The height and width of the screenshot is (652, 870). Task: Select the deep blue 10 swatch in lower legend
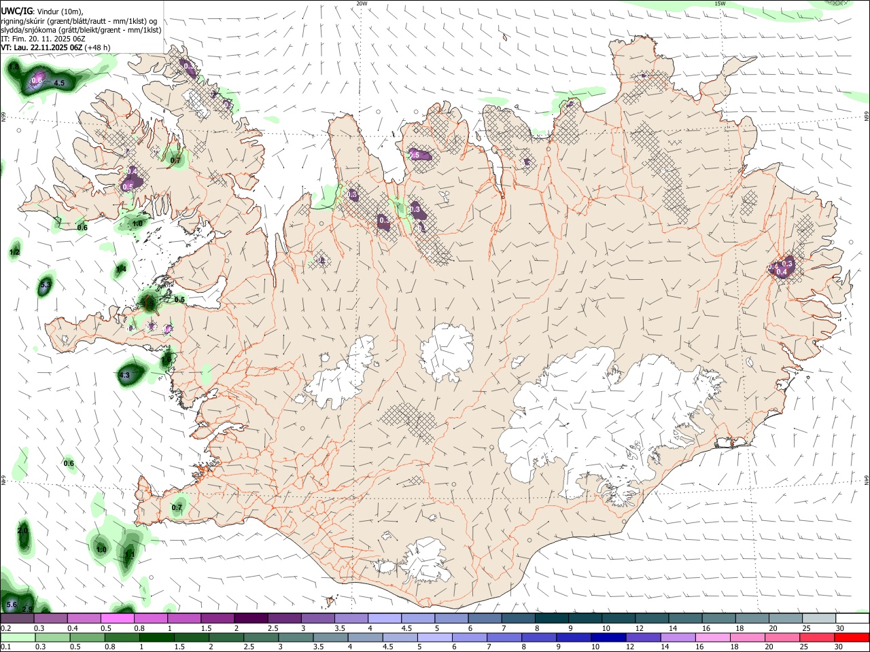pyautogui.click(x=608, y=637)
